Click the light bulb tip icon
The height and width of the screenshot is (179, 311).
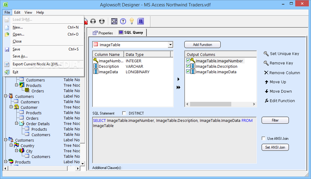[x=132, y=21]
